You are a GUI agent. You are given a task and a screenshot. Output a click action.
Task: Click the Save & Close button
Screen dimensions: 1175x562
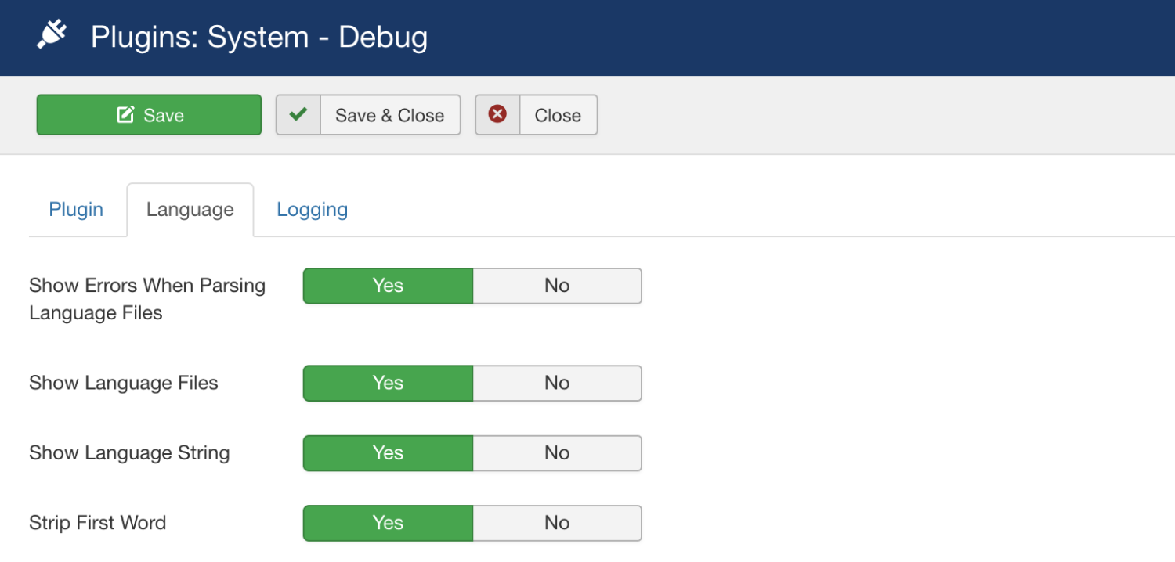click(389, 115)
